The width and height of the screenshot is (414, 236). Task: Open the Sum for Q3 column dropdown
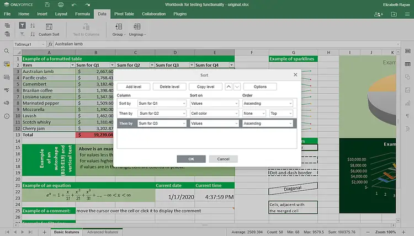(162, 124)
